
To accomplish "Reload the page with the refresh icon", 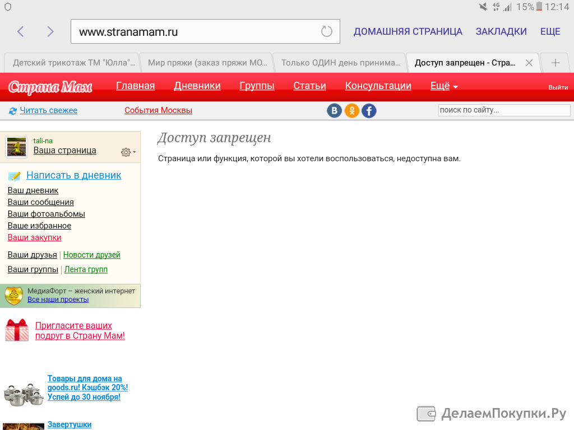I will (x=327, y=31).
